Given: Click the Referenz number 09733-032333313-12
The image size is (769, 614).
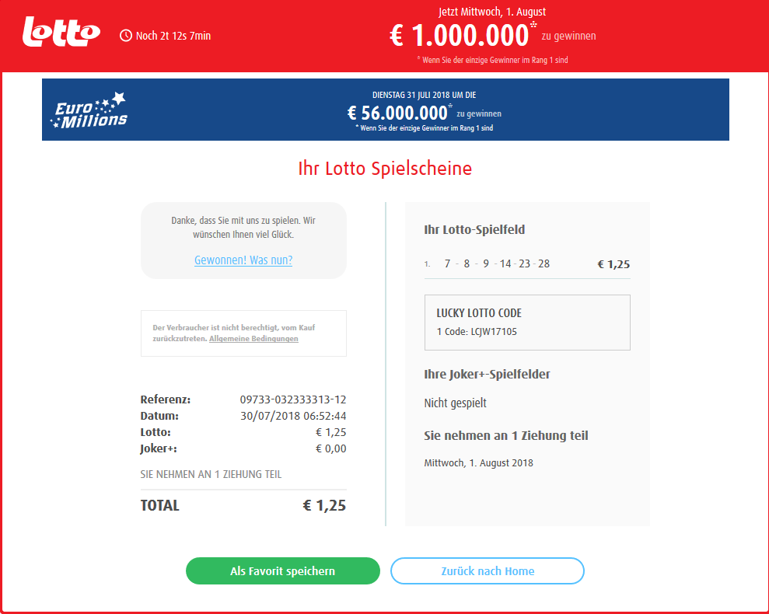Looking at the screenshot, I should point(293,399).
